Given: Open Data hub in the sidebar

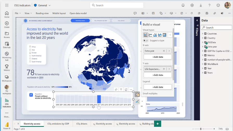Looking at the screenshot, I should click(7, 45).
